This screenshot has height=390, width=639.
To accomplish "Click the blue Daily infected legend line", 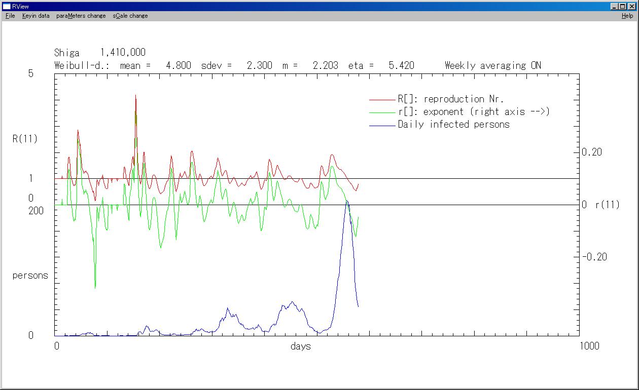I will coord(382,125).
